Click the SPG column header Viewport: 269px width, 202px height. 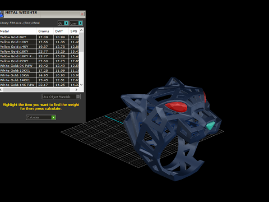(74, 31)
